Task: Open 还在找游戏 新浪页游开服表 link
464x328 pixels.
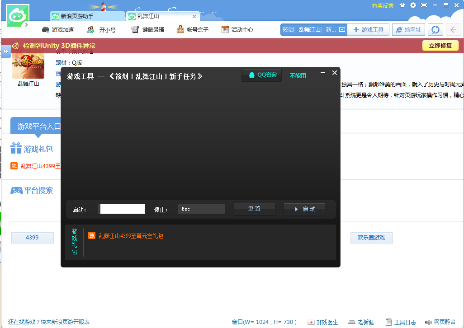Action: 49,322
